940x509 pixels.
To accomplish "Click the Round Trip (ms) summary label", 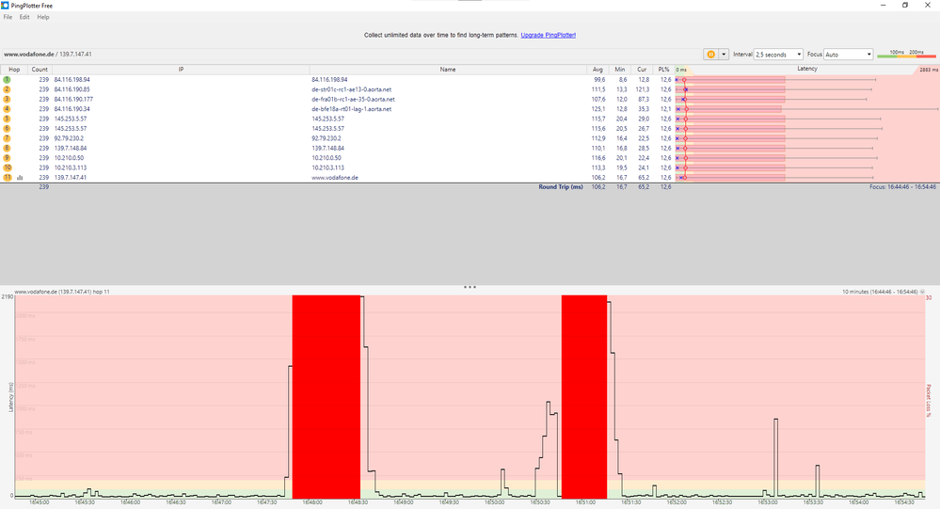I will [561, 187].
